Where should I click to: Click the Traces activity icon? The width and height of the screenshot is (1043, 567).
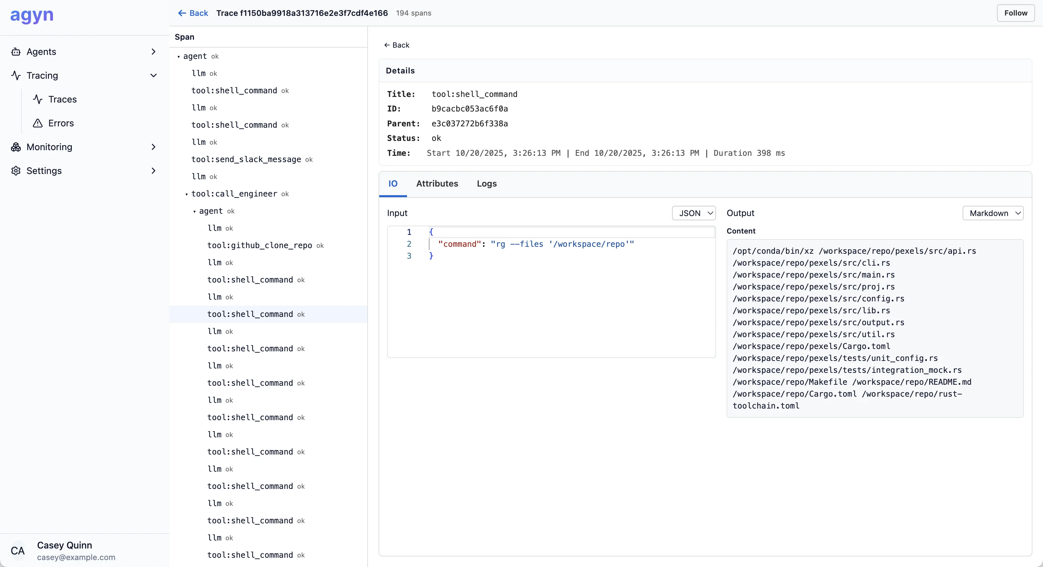[38, 99]
